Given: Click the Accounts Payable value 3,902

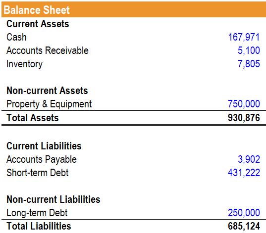Looking at the screenshot, I should coord(249,159).
